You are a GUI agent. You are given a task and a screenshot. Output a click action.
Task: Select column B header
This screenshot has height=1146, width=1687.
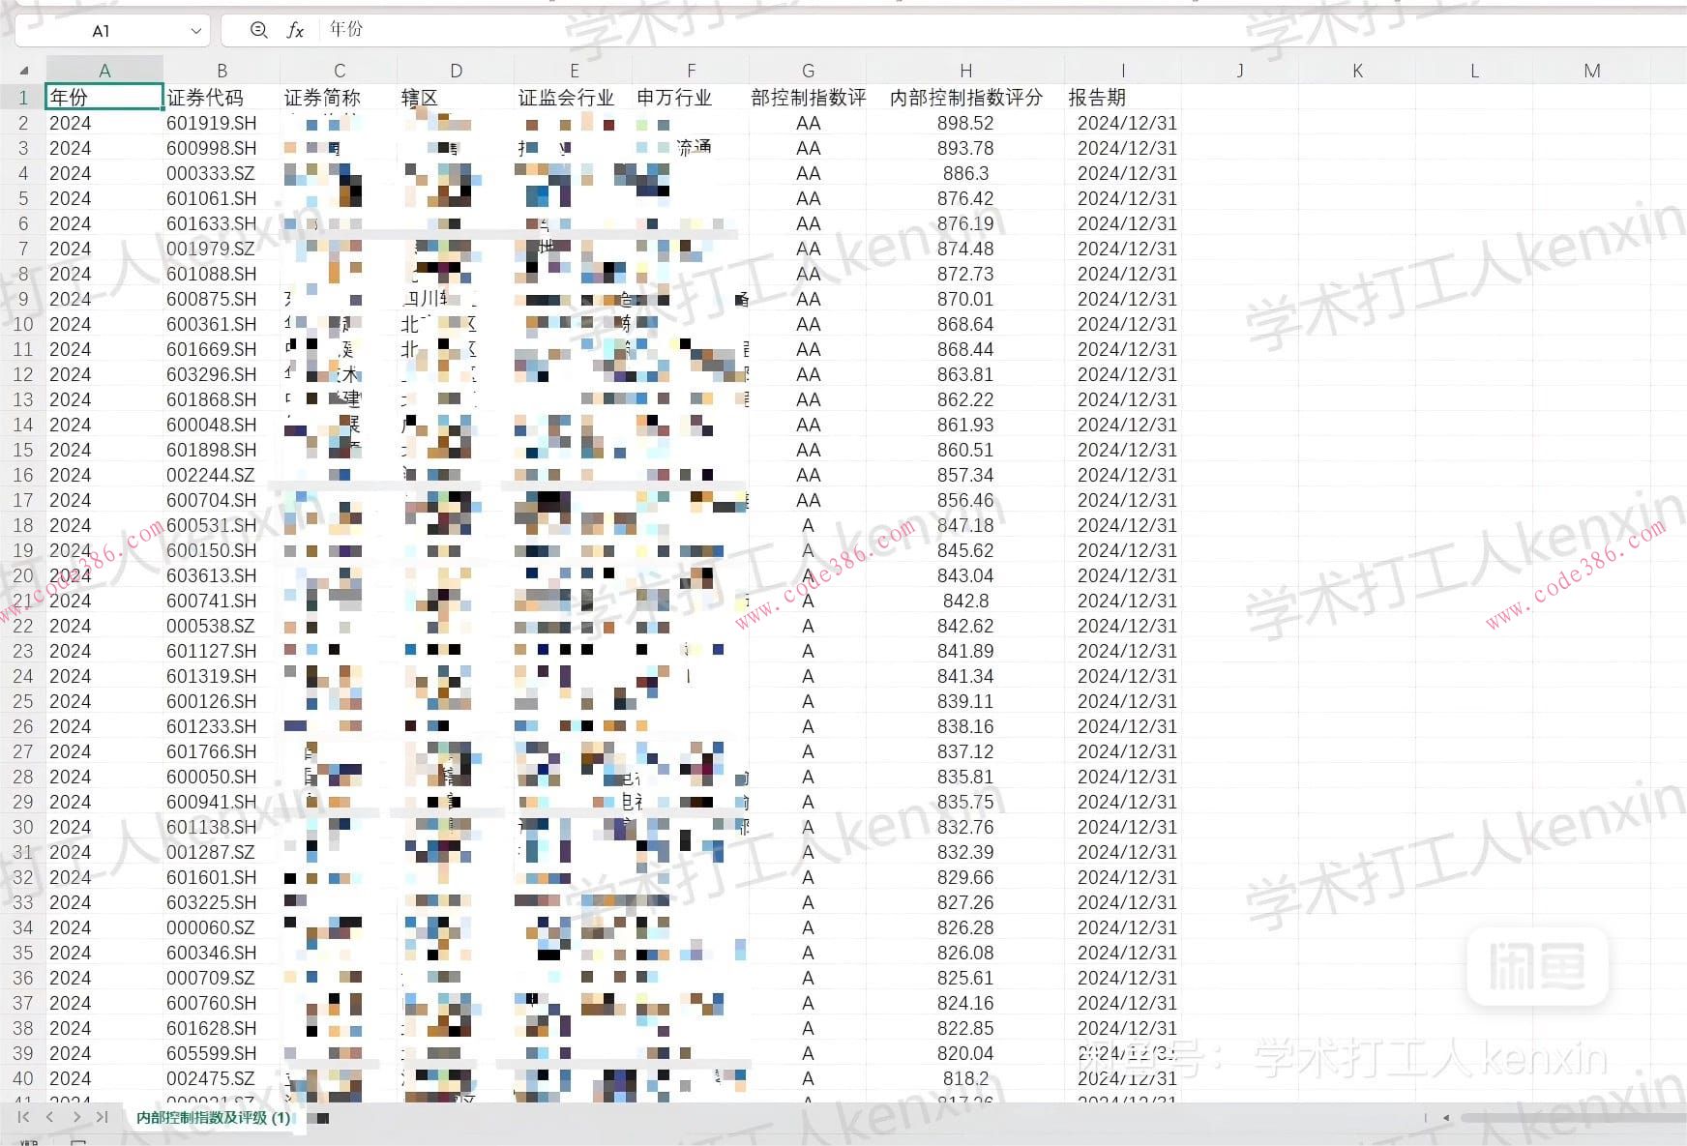pyautogui.click(x=222, y=71)
